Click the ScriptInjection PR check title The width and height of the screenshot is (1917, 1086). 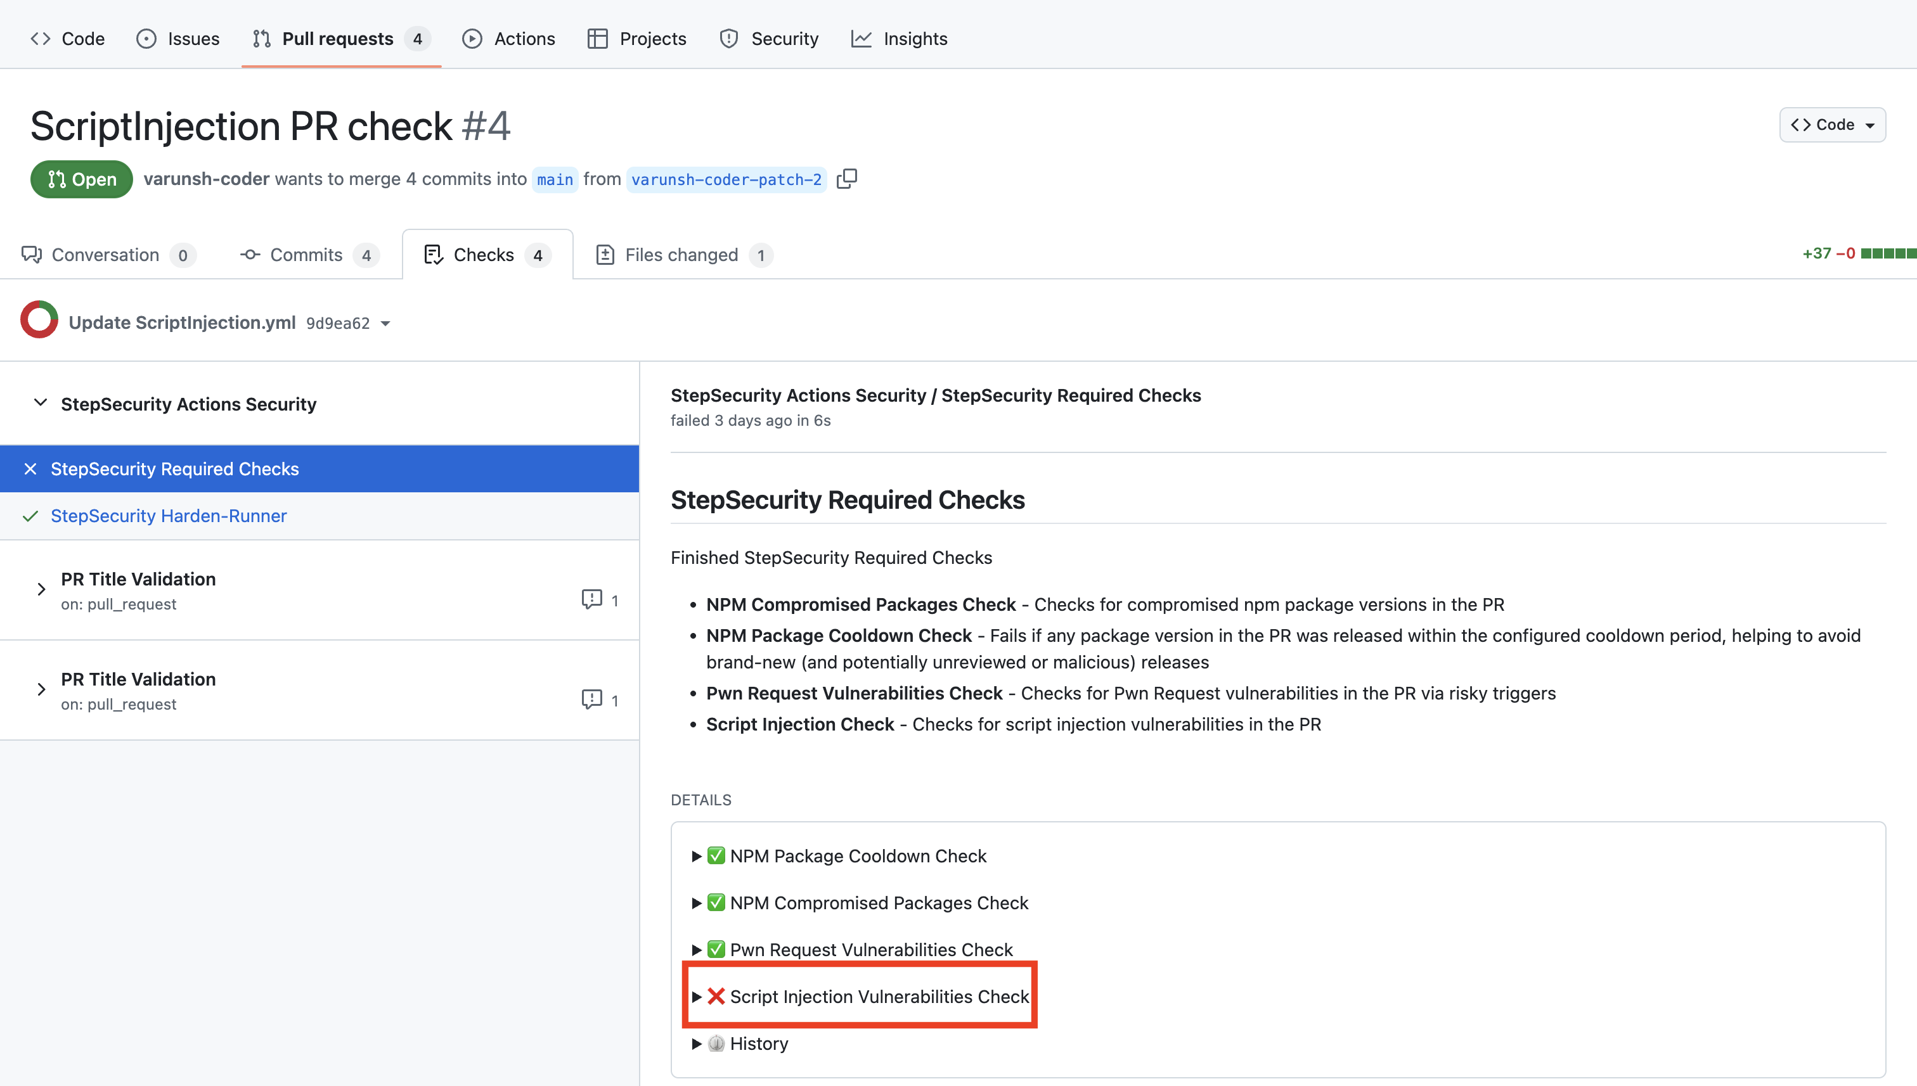(241, 126)
